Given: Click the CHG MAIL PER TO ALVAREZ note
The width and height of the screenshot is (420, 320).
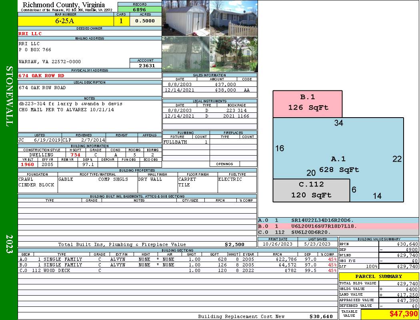Looking at the screenshot, I should click(x=66, y=110).
